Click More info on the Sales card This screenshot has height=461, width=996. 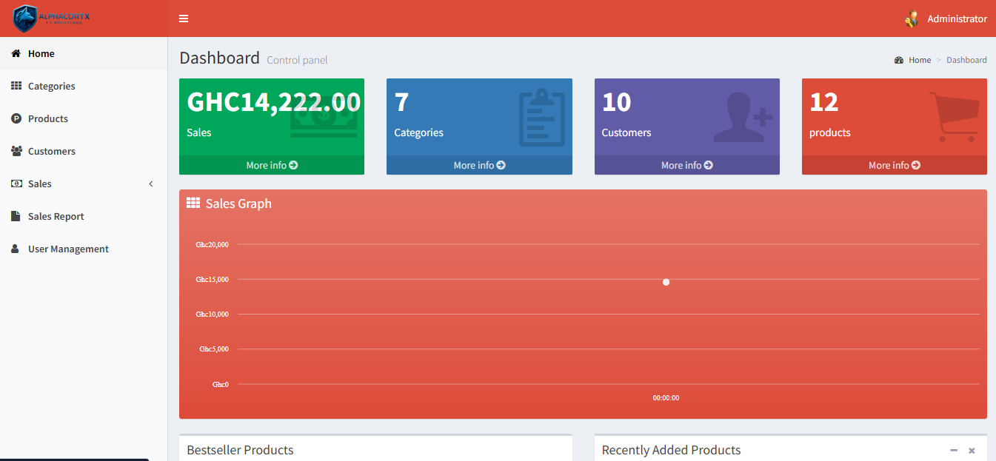[272, 165]
